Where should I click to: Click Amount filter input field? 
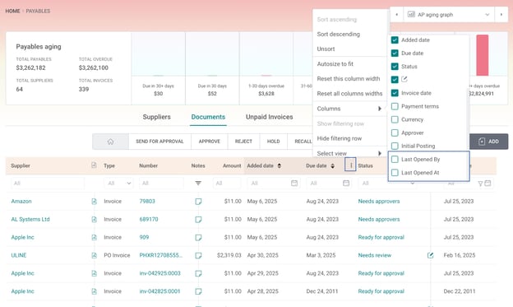227,184
